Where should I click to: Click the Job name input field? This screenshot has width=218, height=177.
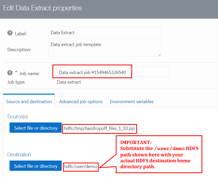coord(113,72)
